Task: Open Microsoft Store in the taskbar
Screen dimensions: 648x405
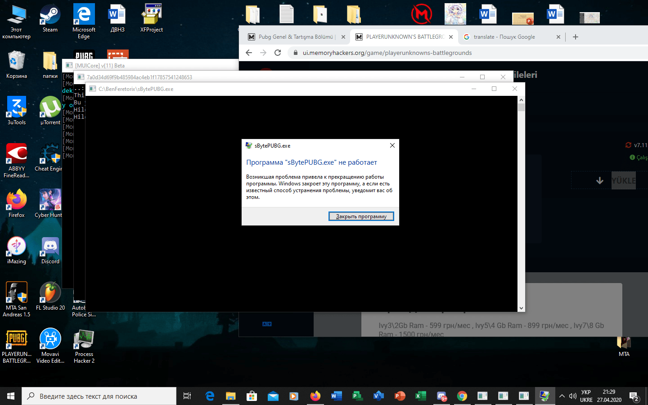Action: (252, 396)
